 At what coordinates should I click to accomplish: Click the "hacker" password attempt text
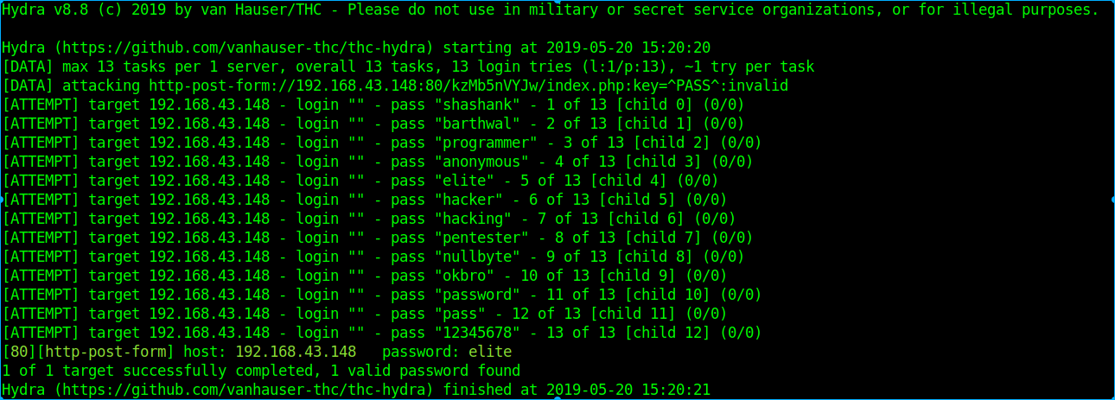468,200
